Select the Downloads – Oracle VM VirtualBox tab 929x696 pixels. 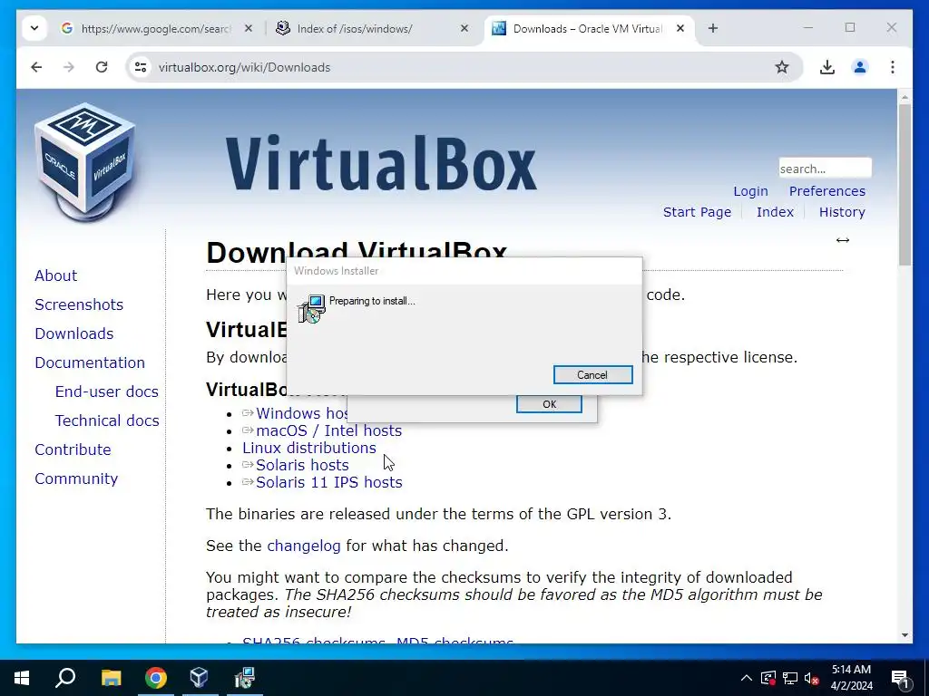pos(587,28)
